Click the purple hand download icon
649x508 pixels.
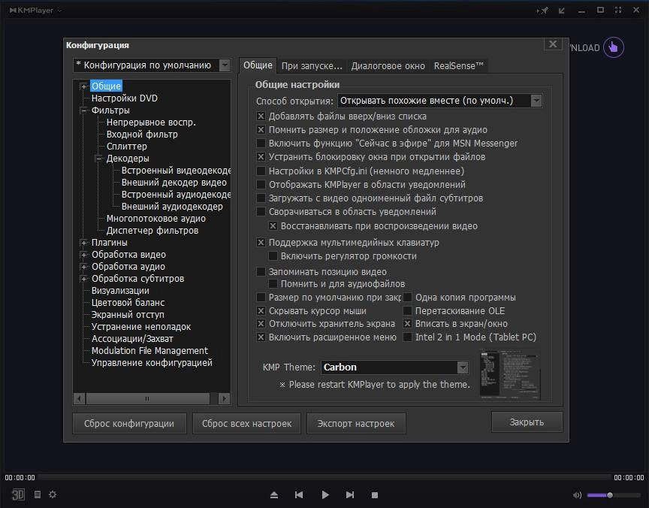pos(614,47)
